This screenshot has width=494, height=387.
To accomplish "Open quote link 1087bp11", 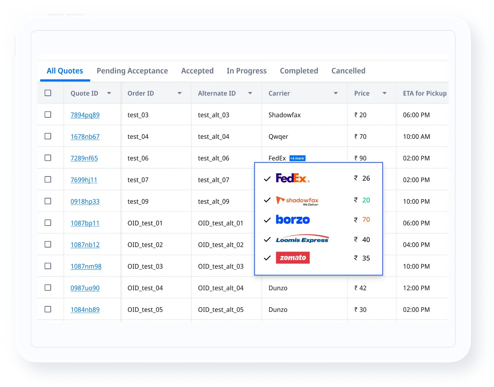I will click(85, 223).
